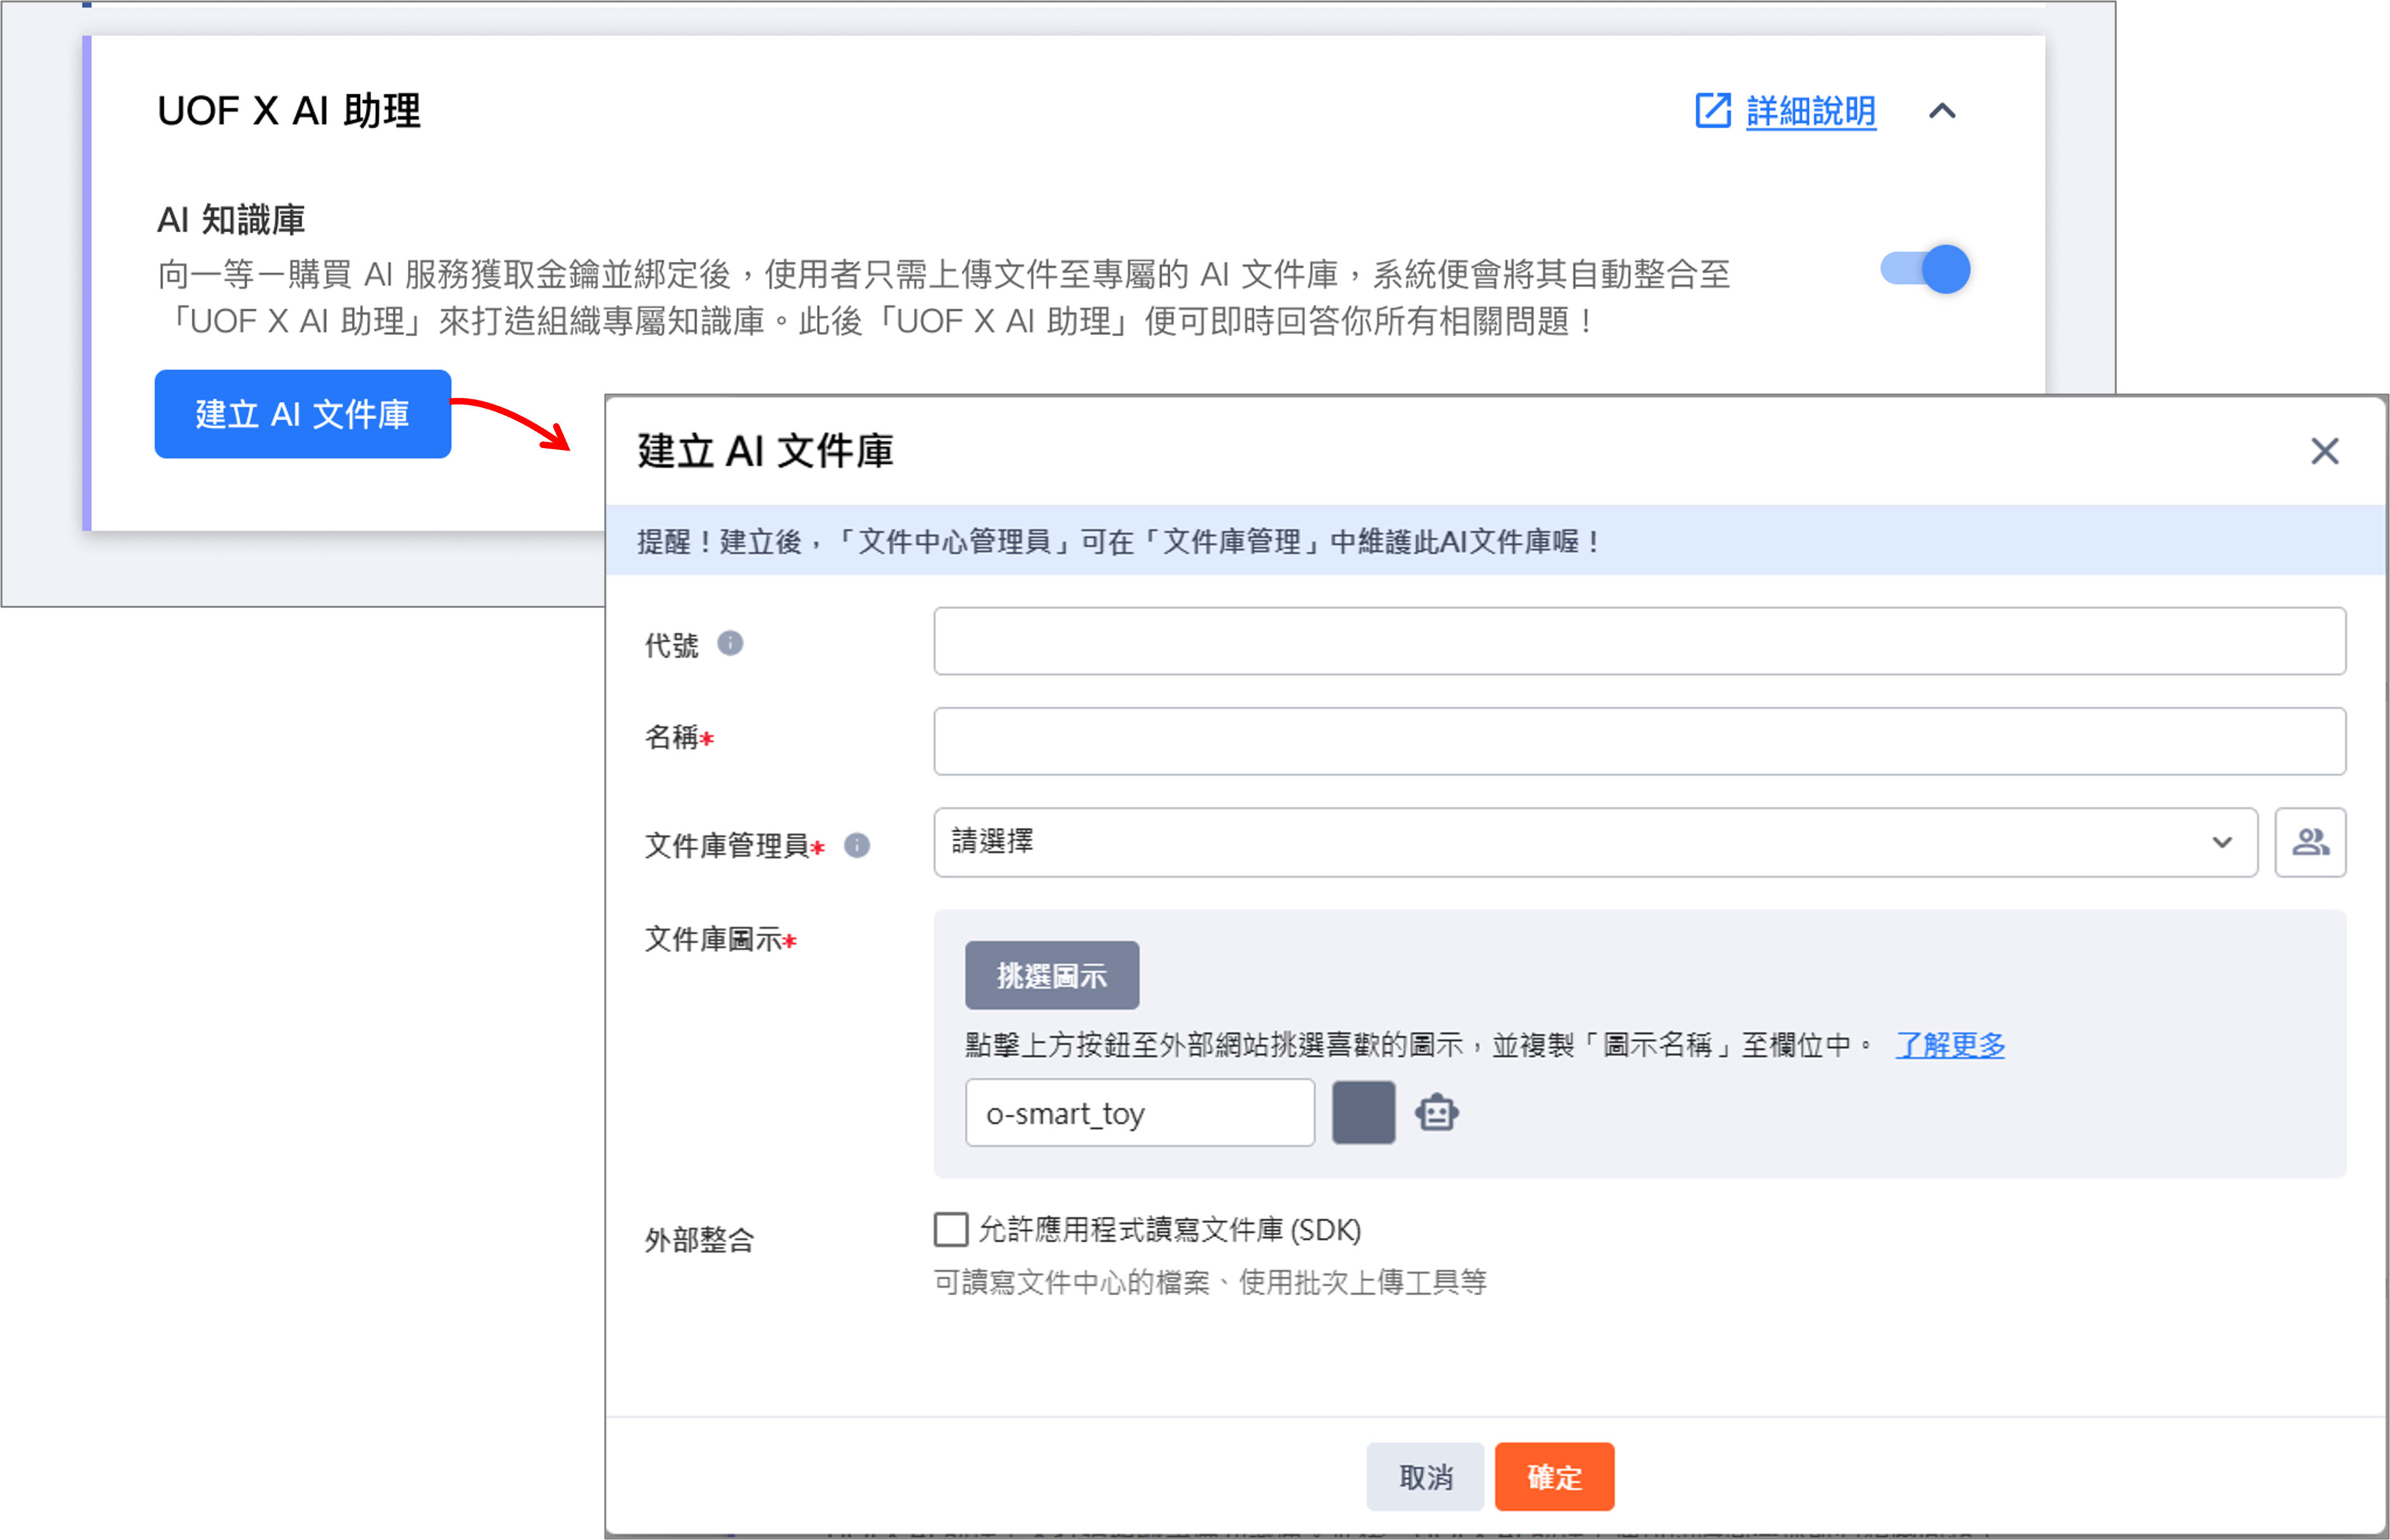This screenshot has height=1540, width=2390.
Task: Click the people picker icon button
Action: (x=2310, y=842)
